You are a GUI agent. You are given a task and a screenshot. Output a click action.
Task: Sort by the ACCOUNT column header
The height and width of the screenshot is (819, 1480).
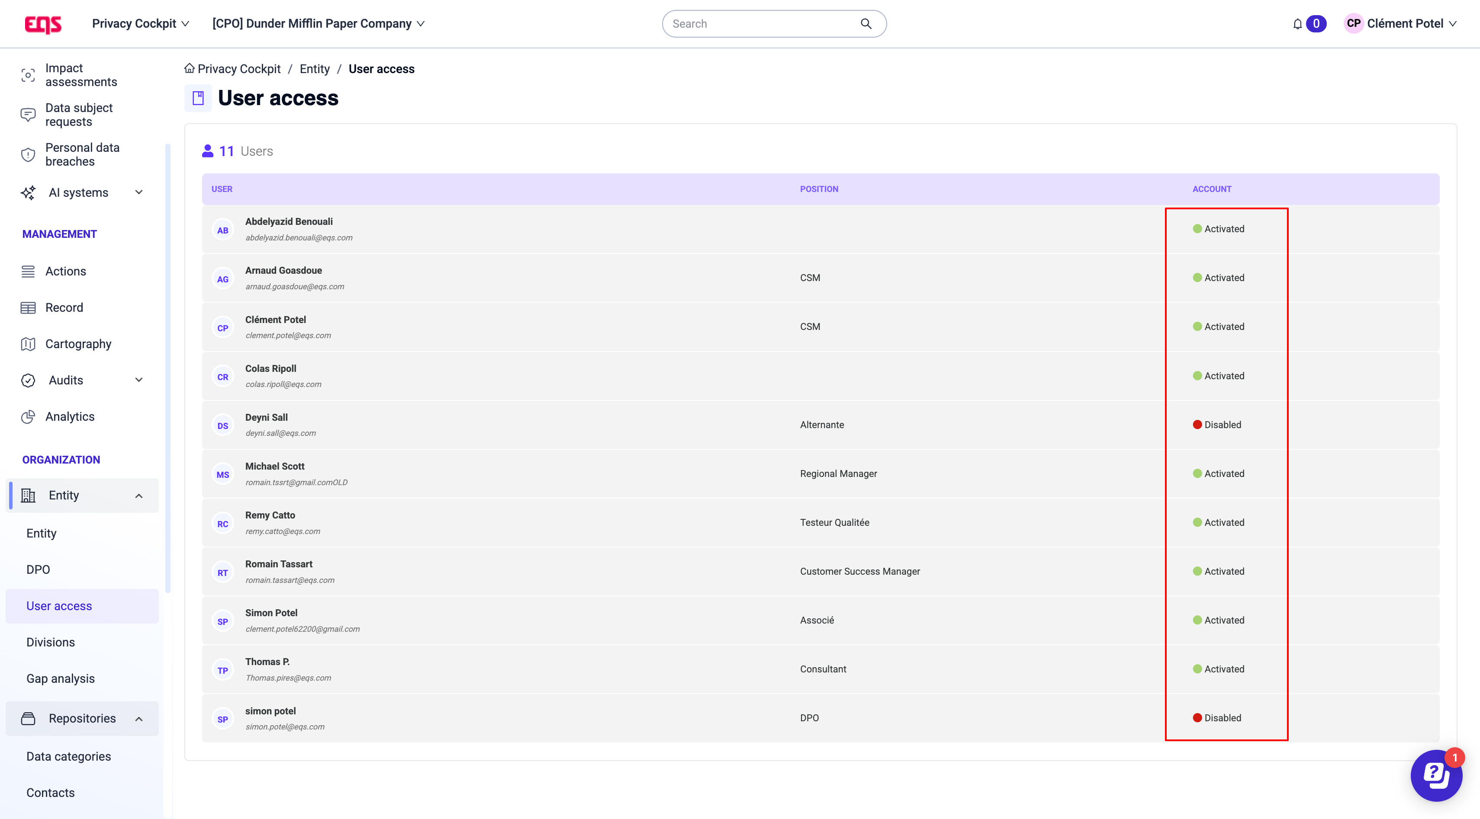(x=1212, y=189)
